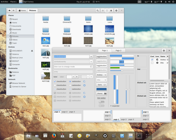Eject the DOCUMENTI device
Image resolution: width=176 pixels, height=140 pixels.
[32, 51]
